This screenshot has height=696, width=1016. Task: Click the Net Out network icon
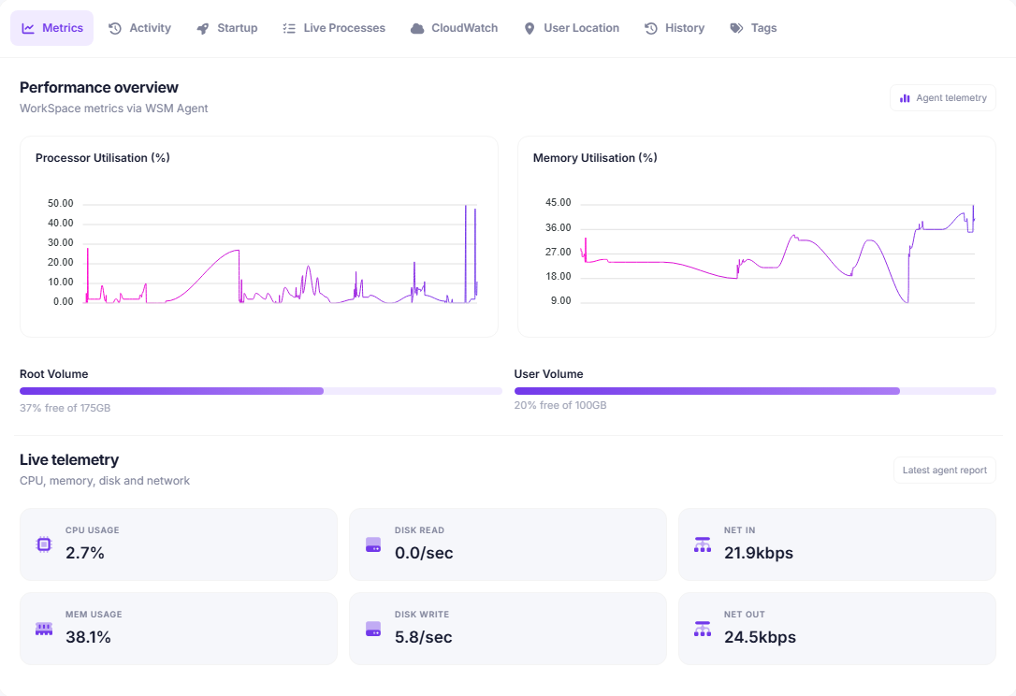[x=703, y=629]
